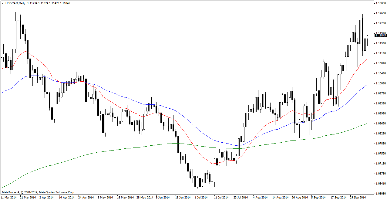Select the 5 Sep 2014 date label
Viewport: 387px width, 200px height.
point(318,197)
